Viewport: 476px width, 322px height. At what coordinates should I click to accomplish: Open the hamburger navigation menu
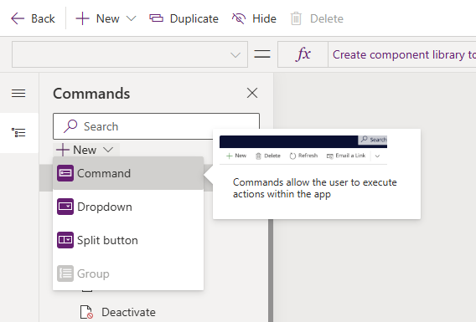point(18,93)
